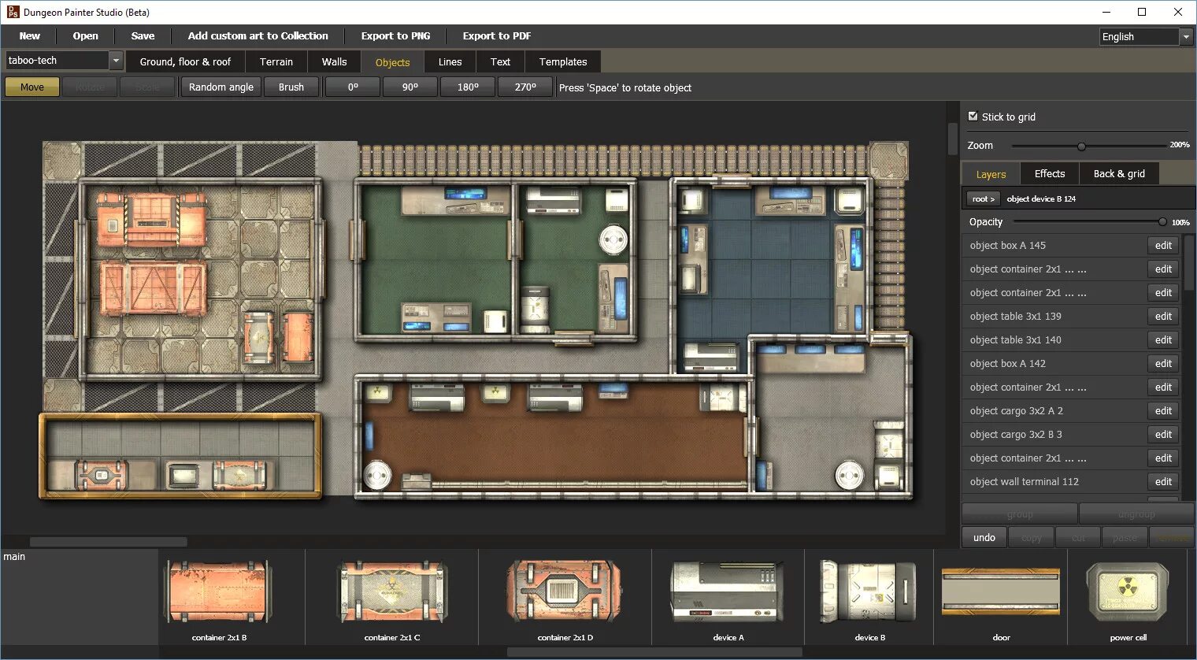
Task: Toggle Random angle placement mode
Action: (220, 87)
